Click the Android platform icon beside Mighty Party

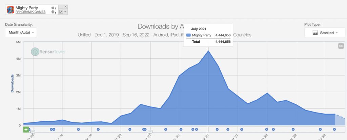coord(53,12)
